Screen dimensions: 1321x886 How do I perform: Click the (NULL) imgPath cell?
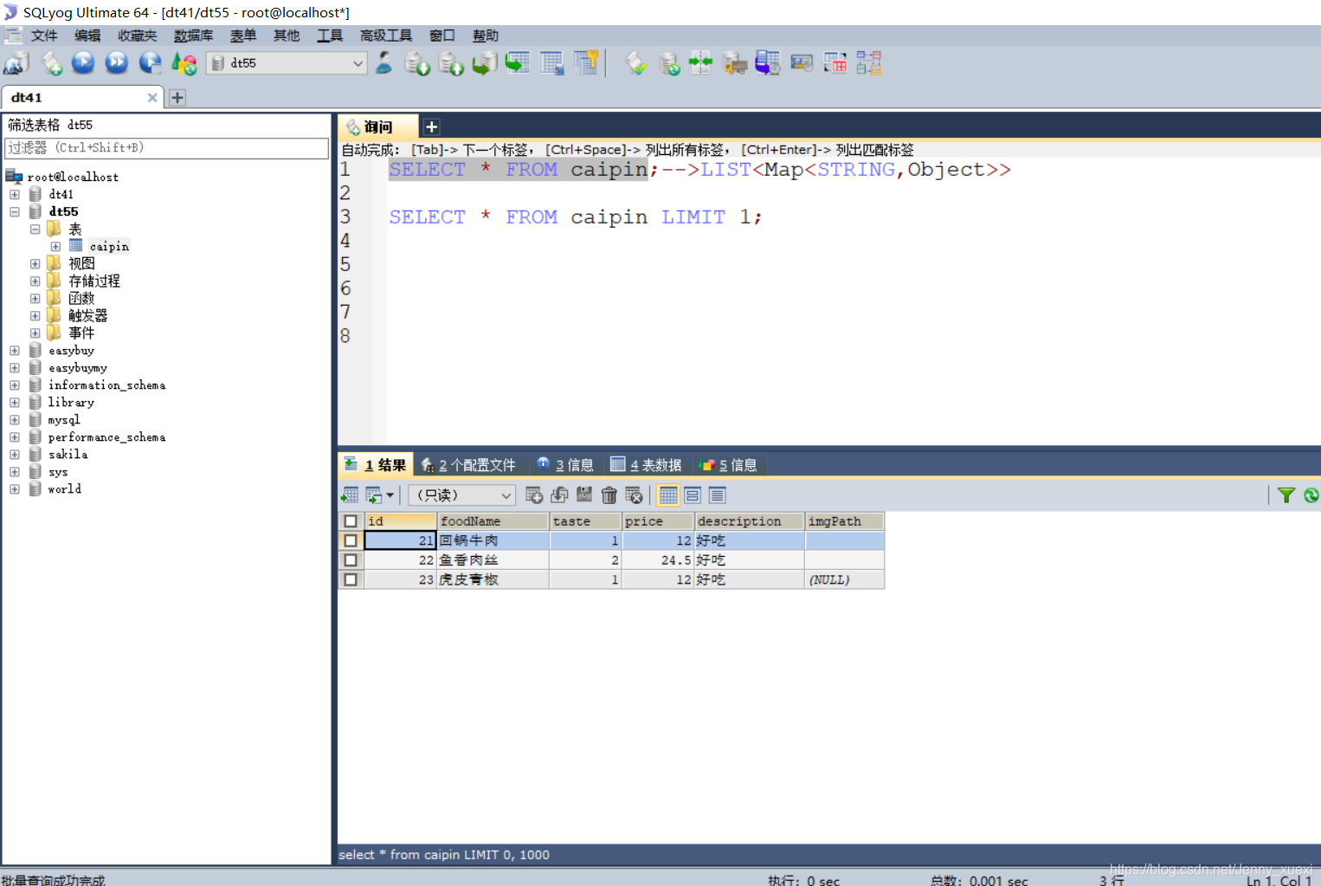point(844,579)
